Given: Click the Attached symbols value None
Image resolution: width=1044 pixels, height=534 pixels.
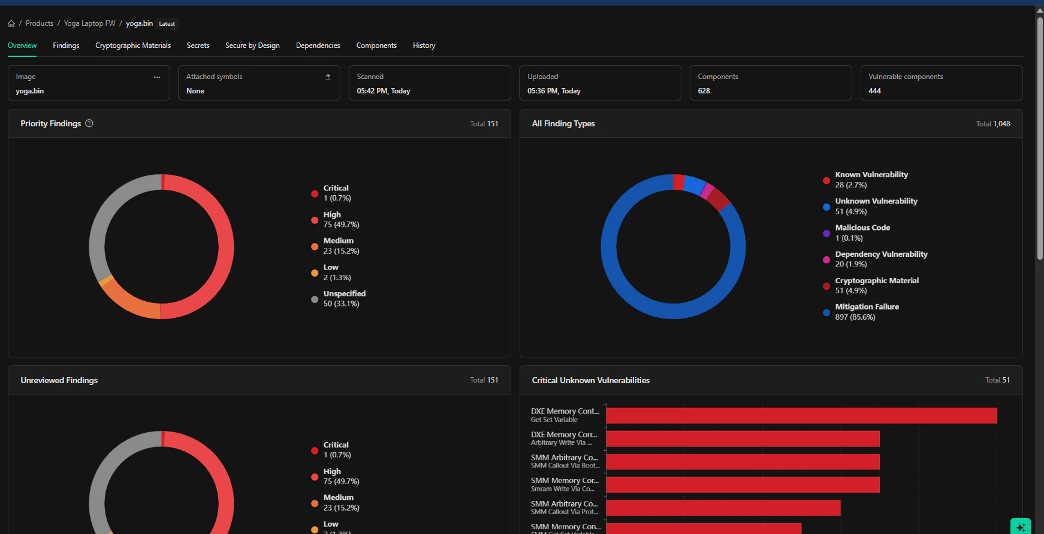Looking at the screenshot, I should pyautogui.click(x=195, y=91).
